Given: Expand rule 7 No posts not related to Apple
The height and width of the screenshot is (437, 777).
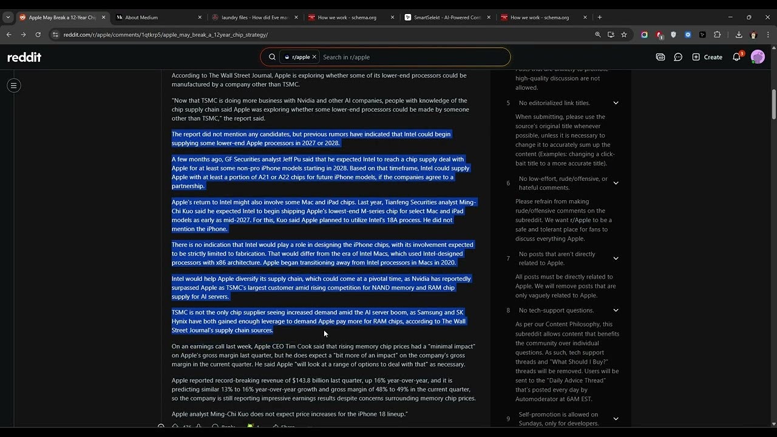Looking at the screenshot, I should [x=616, y=259].
